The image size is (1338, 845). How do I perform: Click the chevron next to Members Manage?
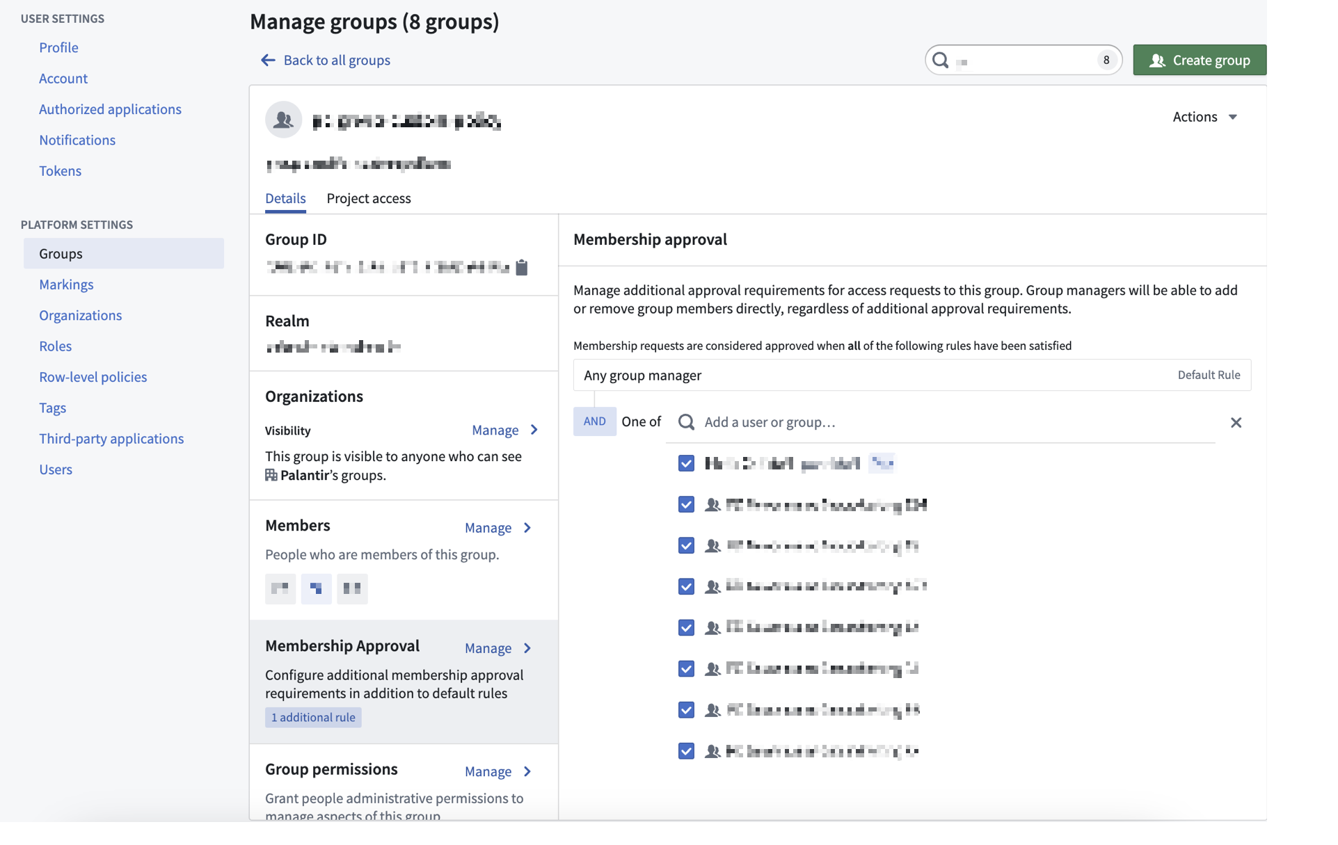tap(527, 528)
